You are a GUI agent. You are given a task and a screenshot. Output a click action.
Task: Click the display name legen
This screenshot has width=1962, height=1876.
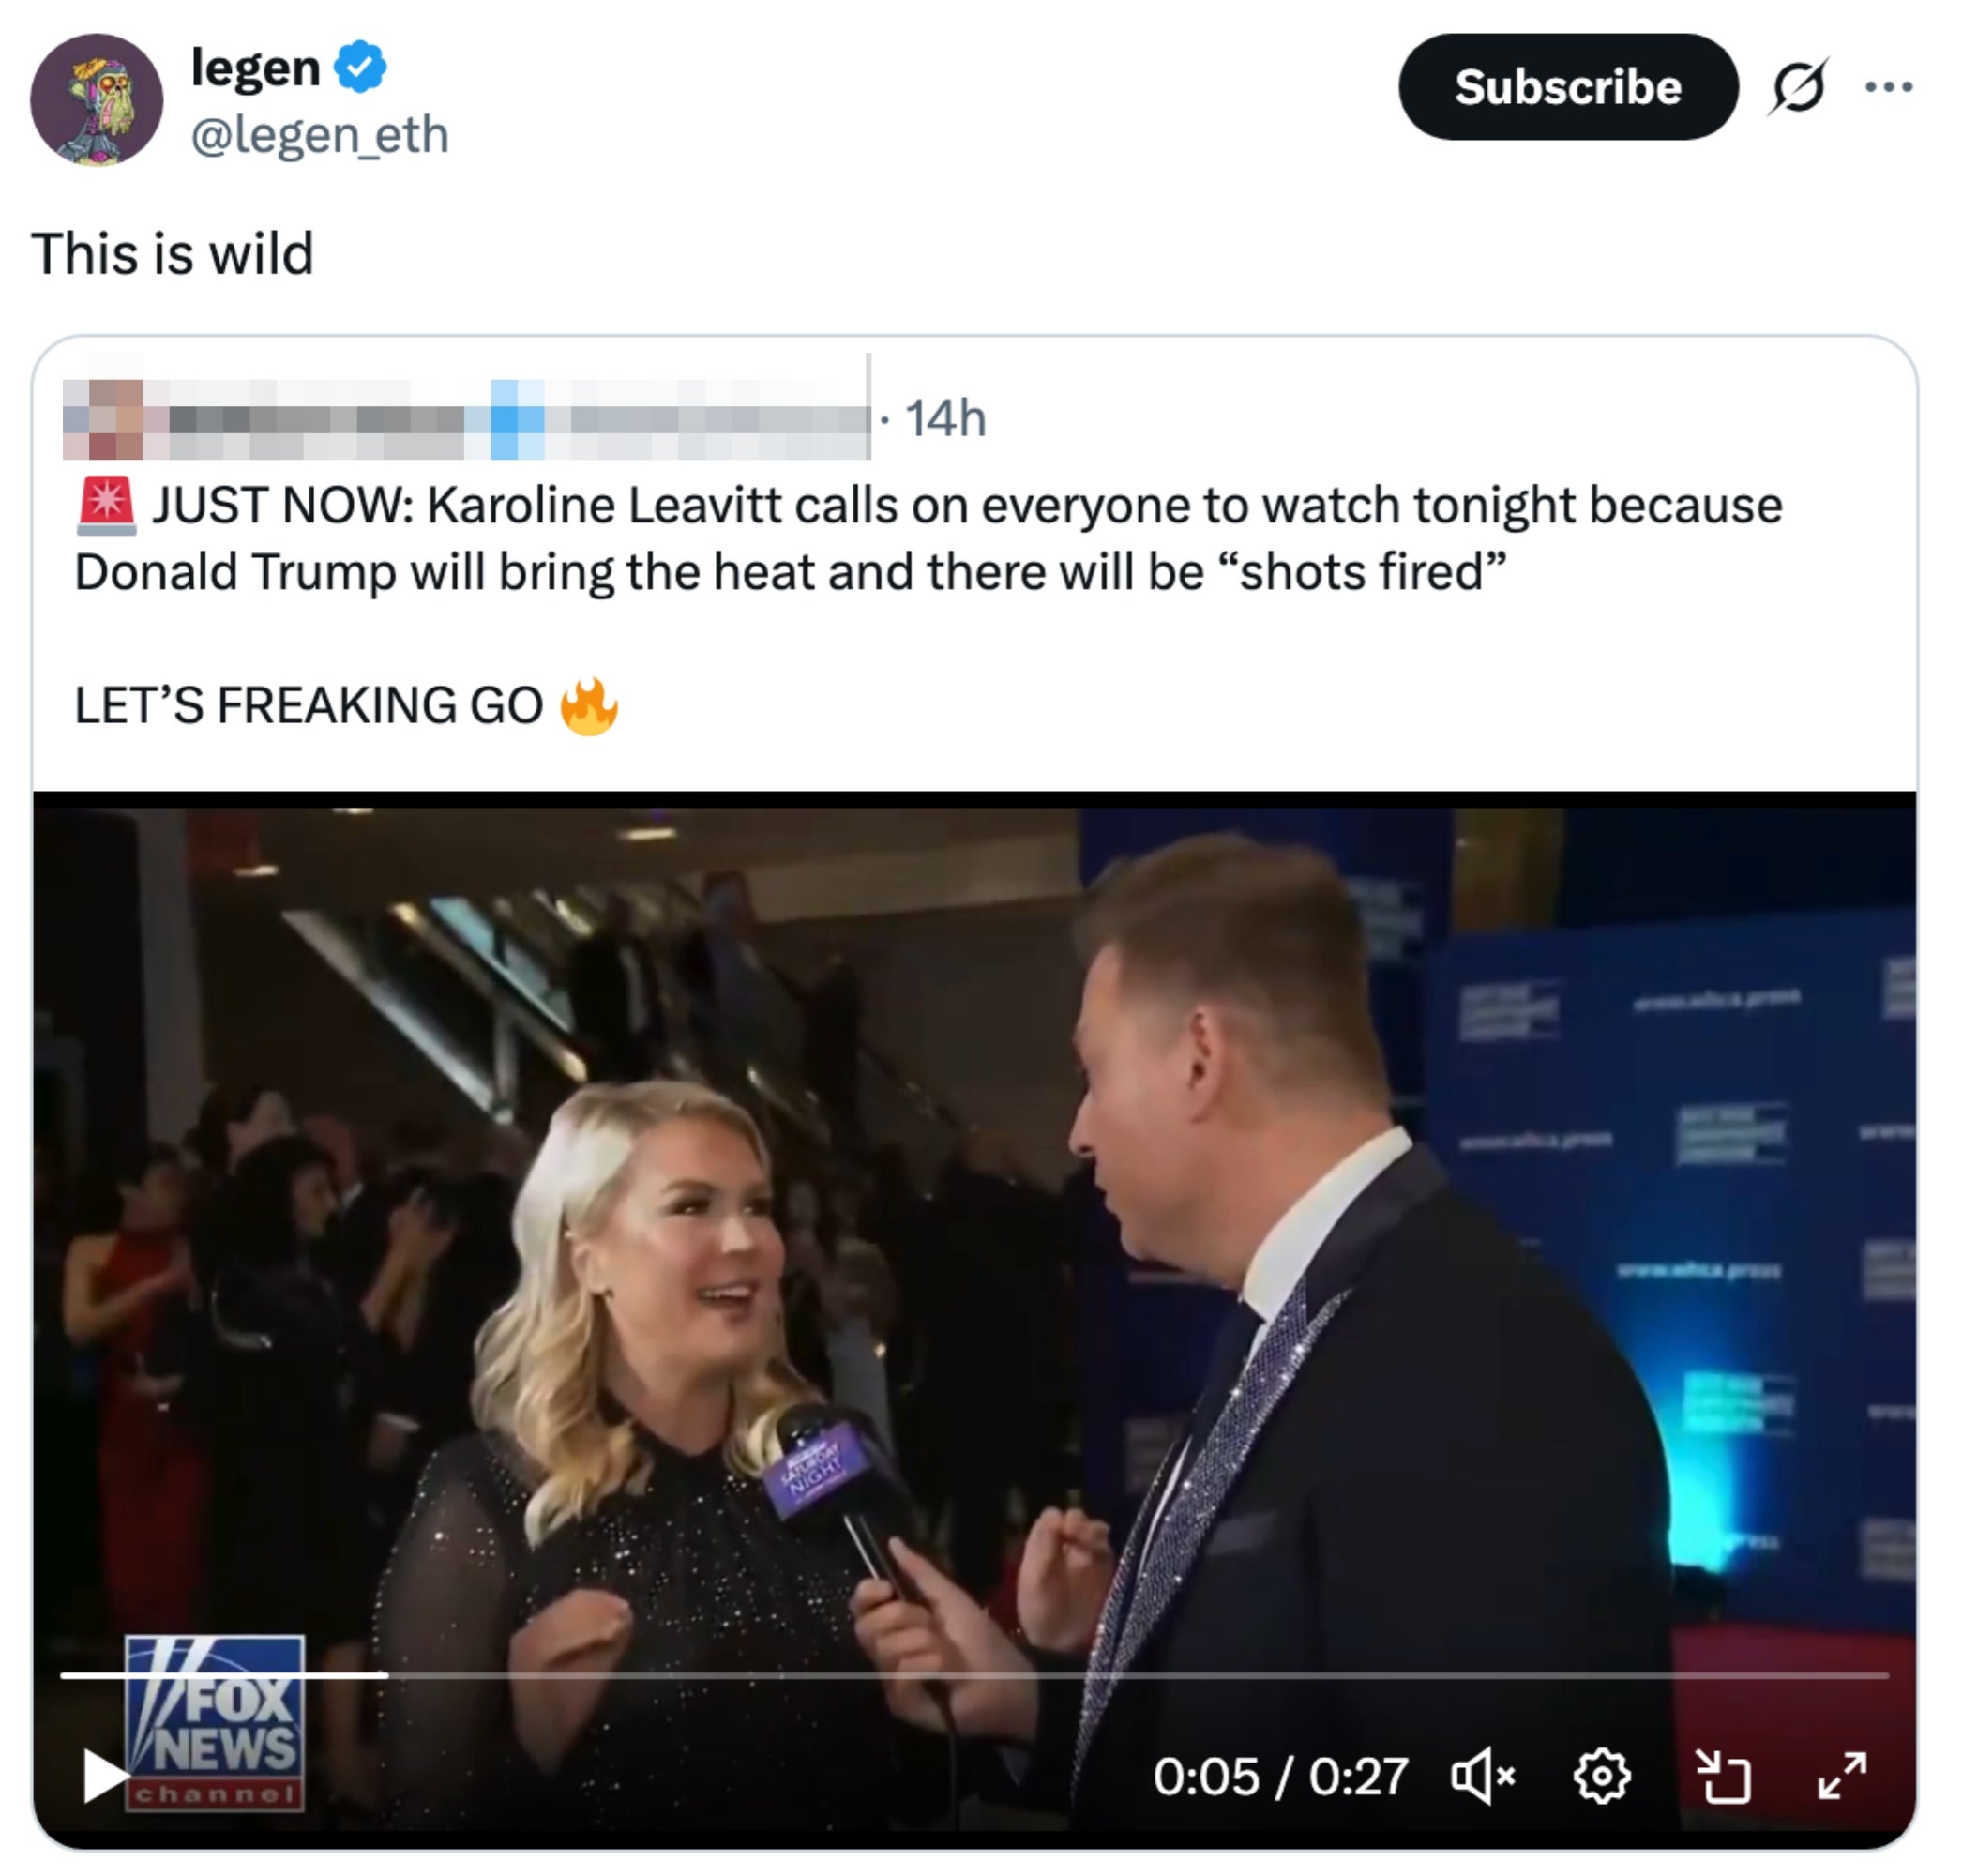coord(255,67)
